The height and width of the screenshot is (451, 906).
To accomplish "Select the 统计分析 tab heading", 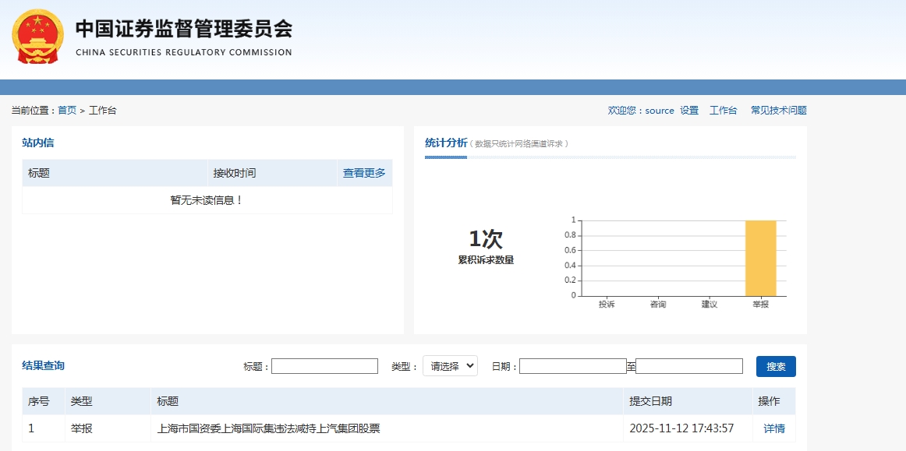I will [x=446, y=143].
